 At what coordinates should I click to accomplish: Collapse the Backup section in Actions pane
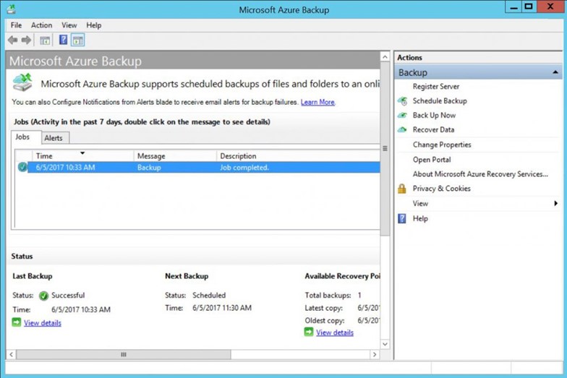555,72
